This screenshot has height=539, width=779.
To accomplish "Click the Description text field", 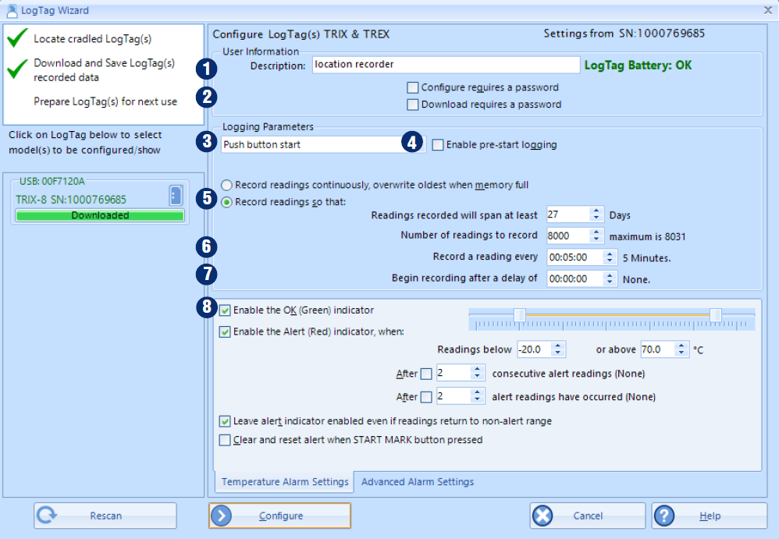I will tap(446, 65).
